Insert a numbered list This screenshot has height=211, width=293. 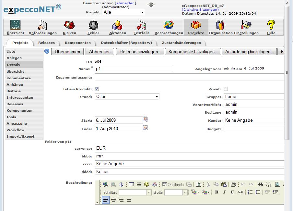[250, 192]
